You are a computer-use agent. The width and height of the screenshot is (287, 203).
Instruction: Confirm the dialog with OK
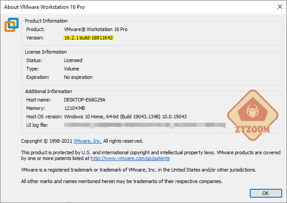click(x=266, y=193)
